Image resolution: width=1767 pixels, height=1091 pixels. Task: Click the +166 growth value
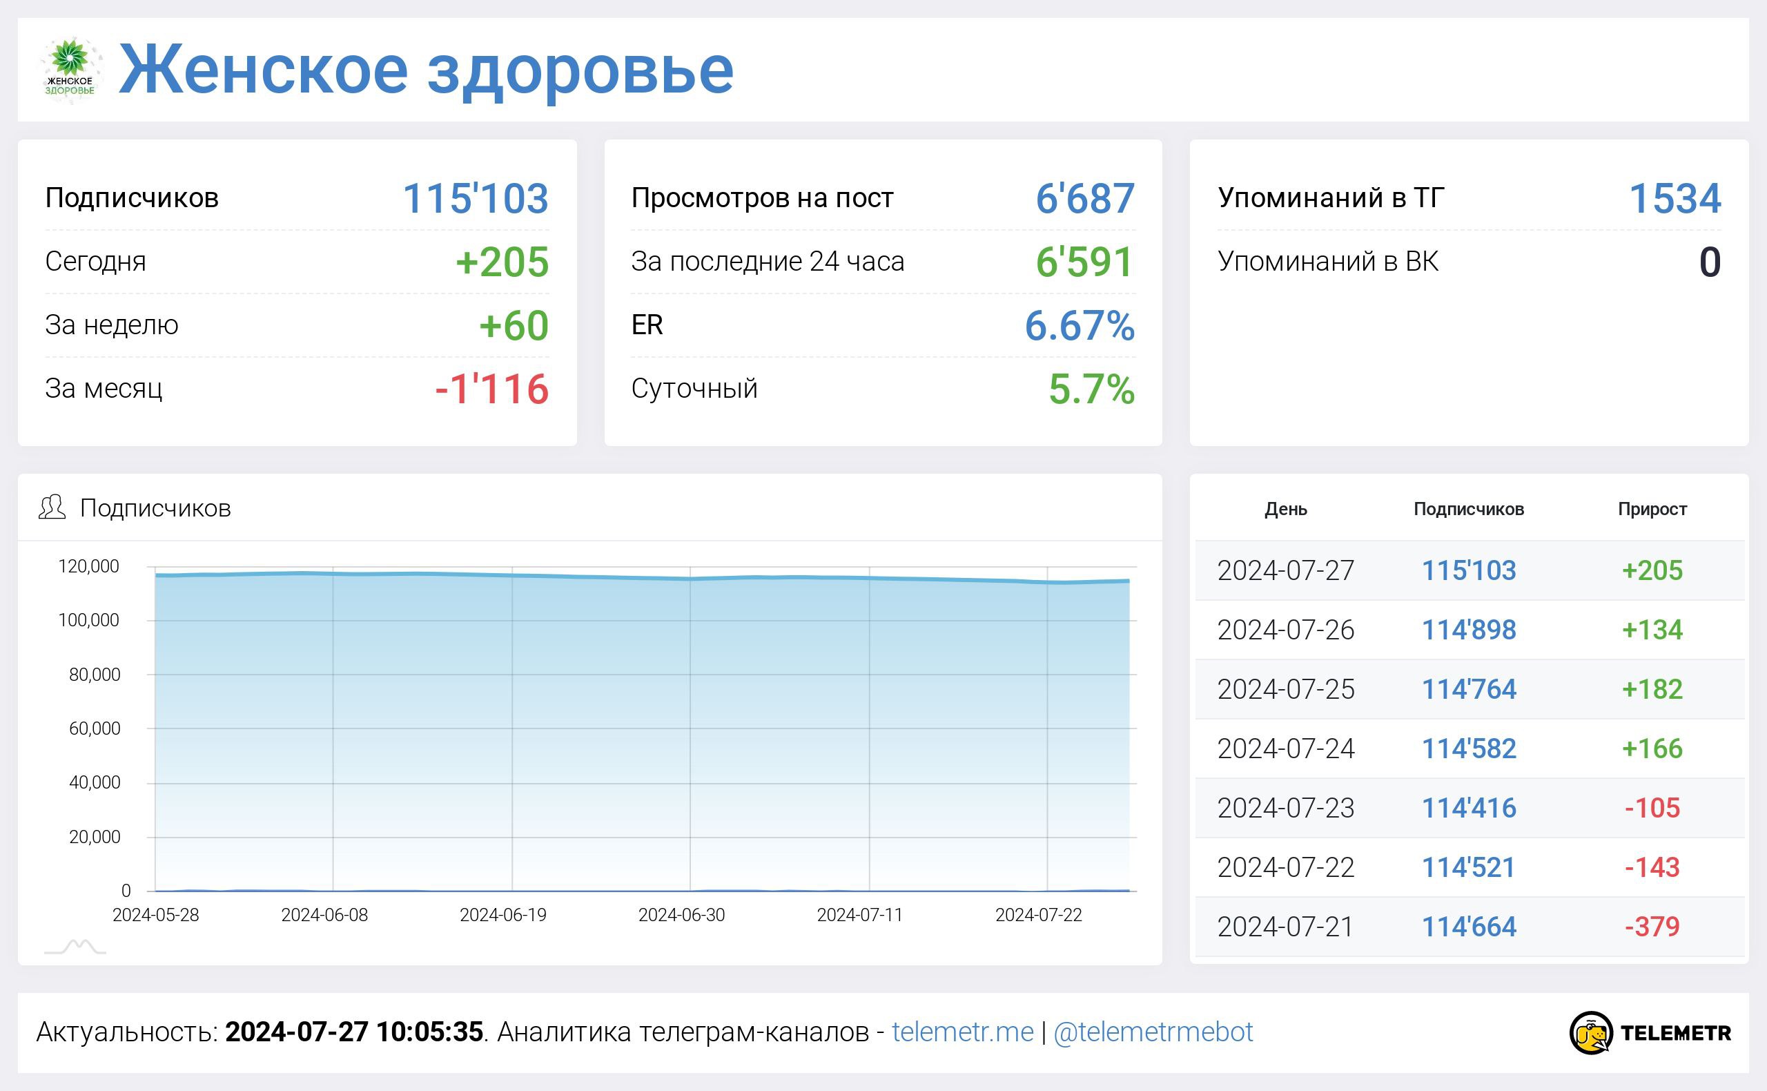(x=1652, y=749)
